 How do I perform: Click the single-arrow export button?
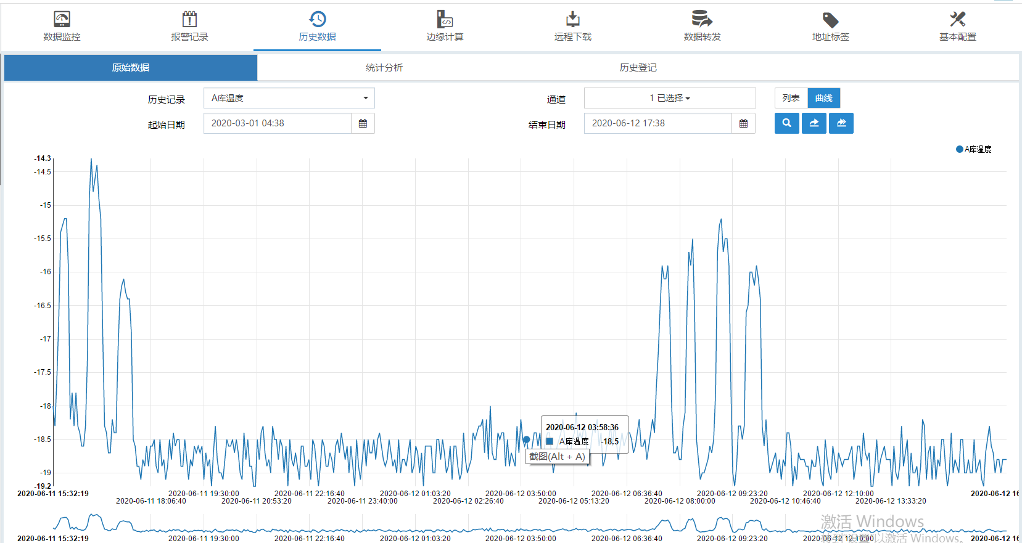pyautogui.click(x=814, y=123)
